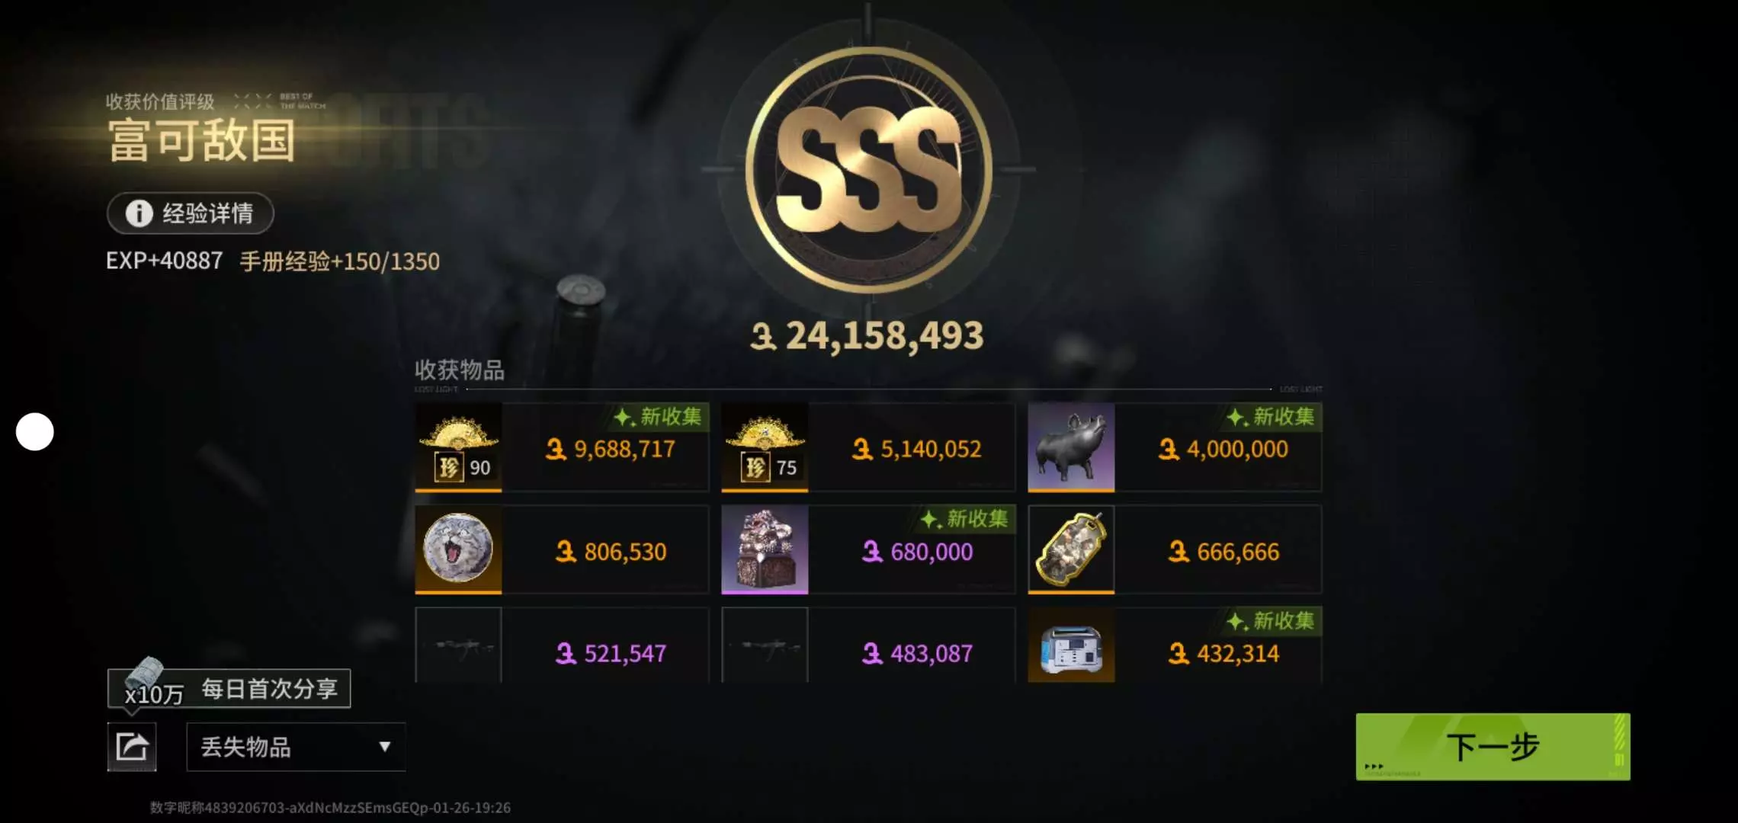
Task: Click the black bull statue item icon
Action: pos(1071,447)
